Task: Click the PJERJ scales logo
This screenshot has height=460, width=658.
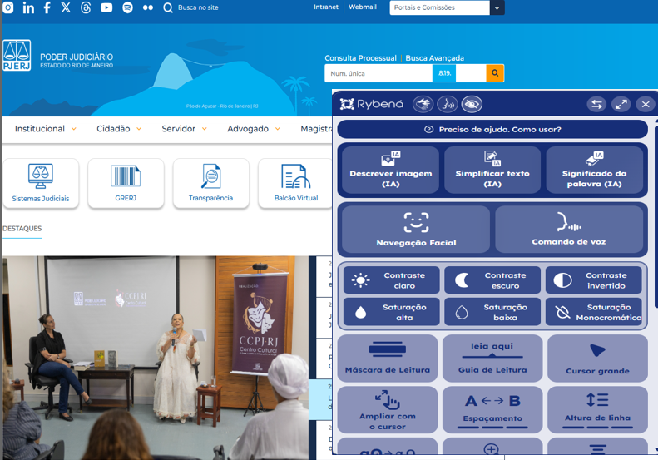Action: (17, 56)
